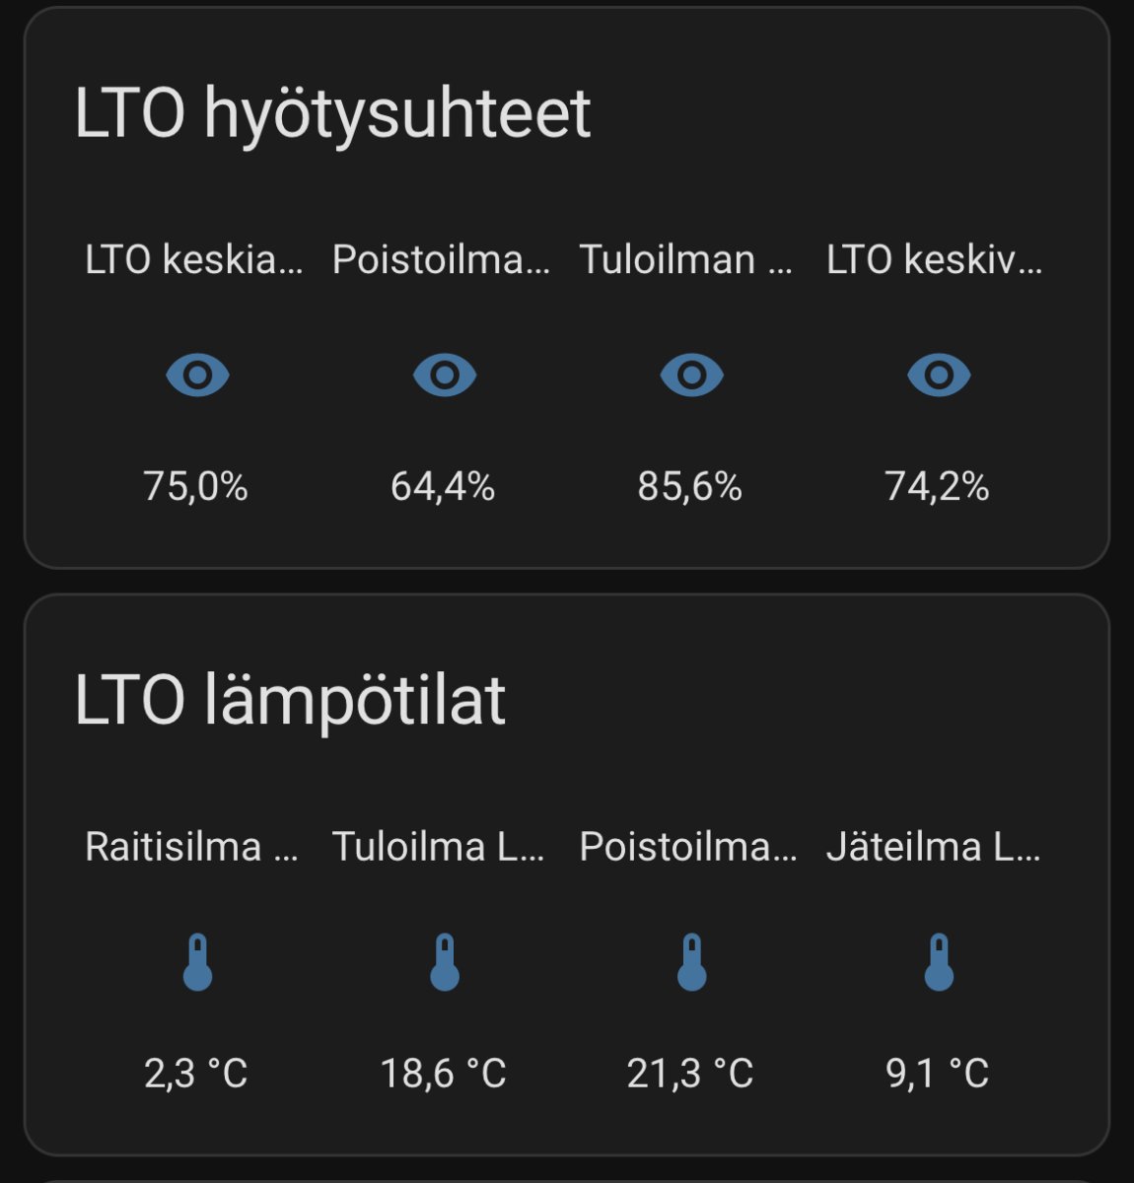Screen dimensions: 1134x1183
Task: Select the 75,0% efficiency value
Action: coord(195,486)
